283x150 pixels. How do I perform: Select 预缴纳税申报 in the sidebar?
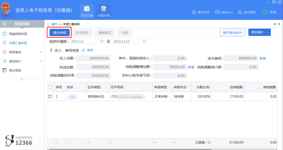(18, 34)
